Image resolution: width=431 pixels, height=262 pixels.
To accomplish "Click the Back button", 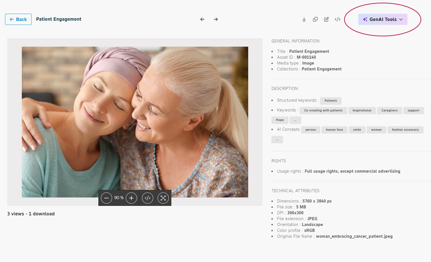I will (x=18, y=19).
